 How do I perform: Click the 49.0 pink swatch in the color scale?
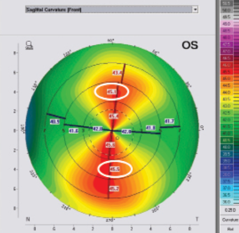coord(227,24)
